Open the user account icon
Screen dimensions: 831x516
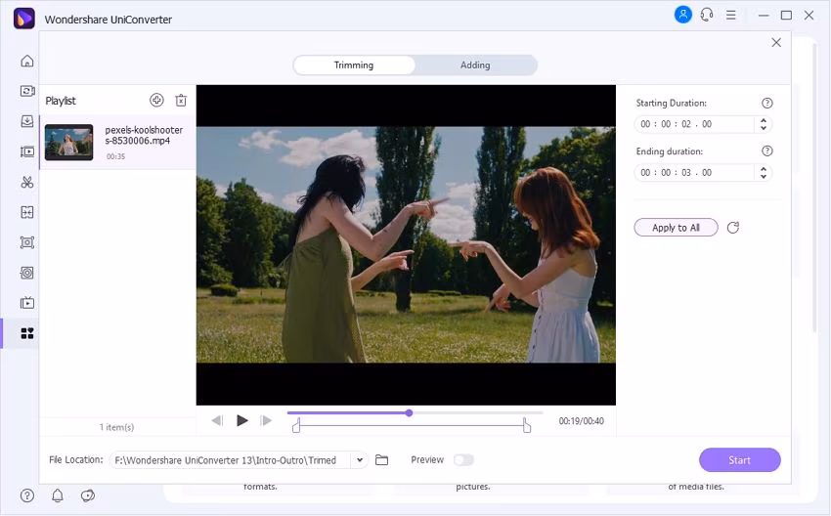683,15
